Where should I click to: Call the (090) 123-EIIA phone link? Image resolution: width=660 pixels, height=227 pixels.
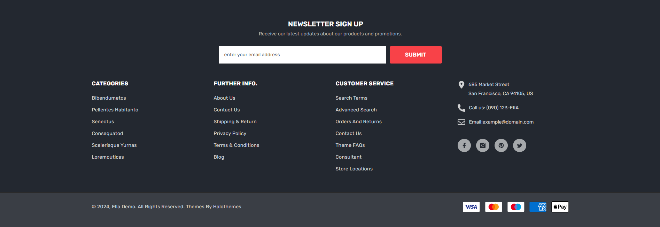502,108
